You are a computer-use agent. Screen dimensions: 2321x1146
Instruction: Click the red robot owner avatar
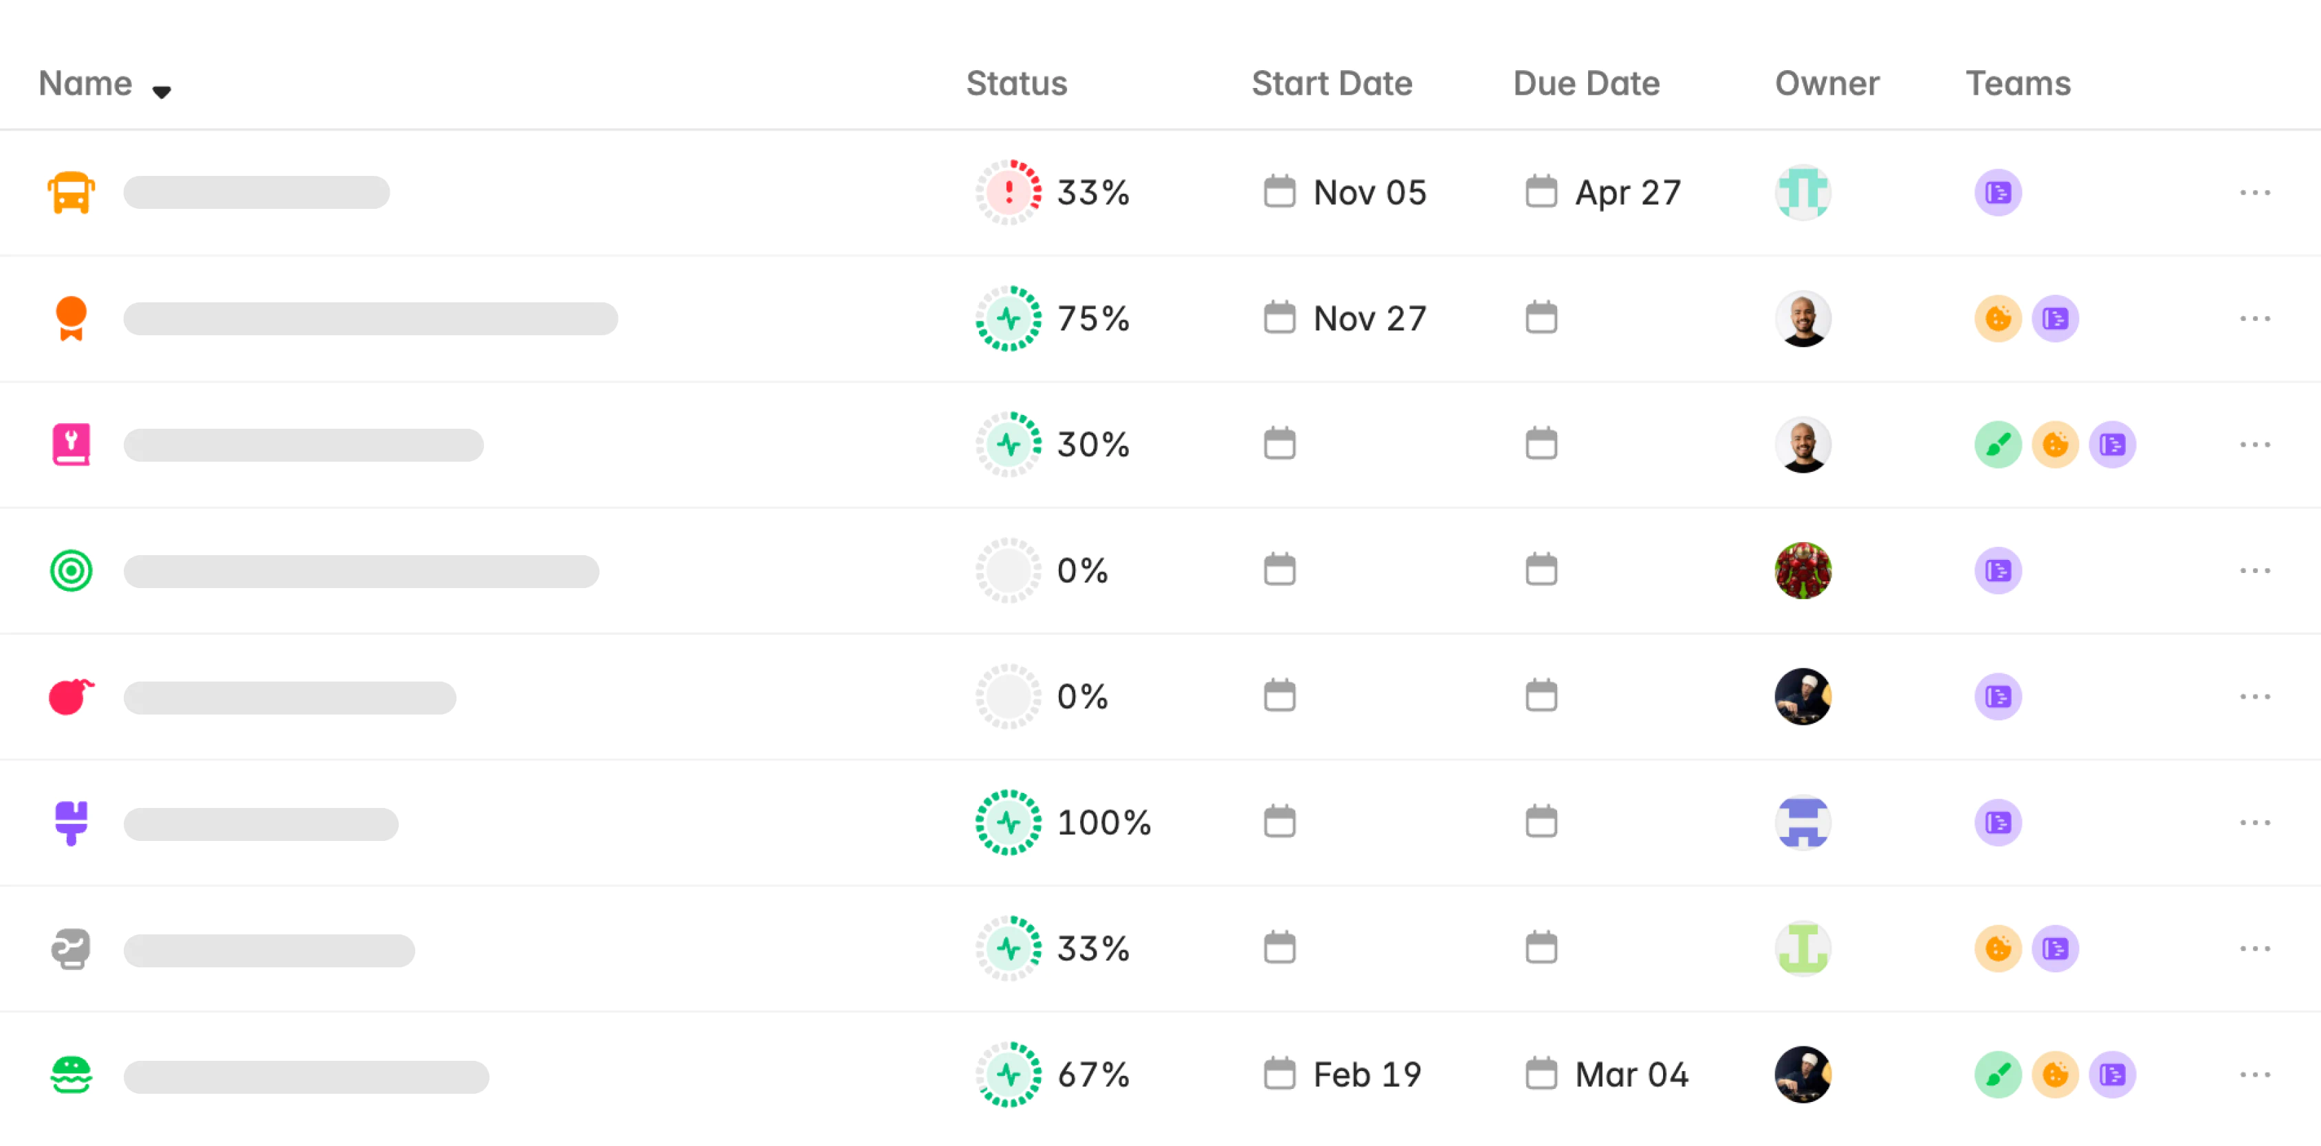pos(1803,570)
